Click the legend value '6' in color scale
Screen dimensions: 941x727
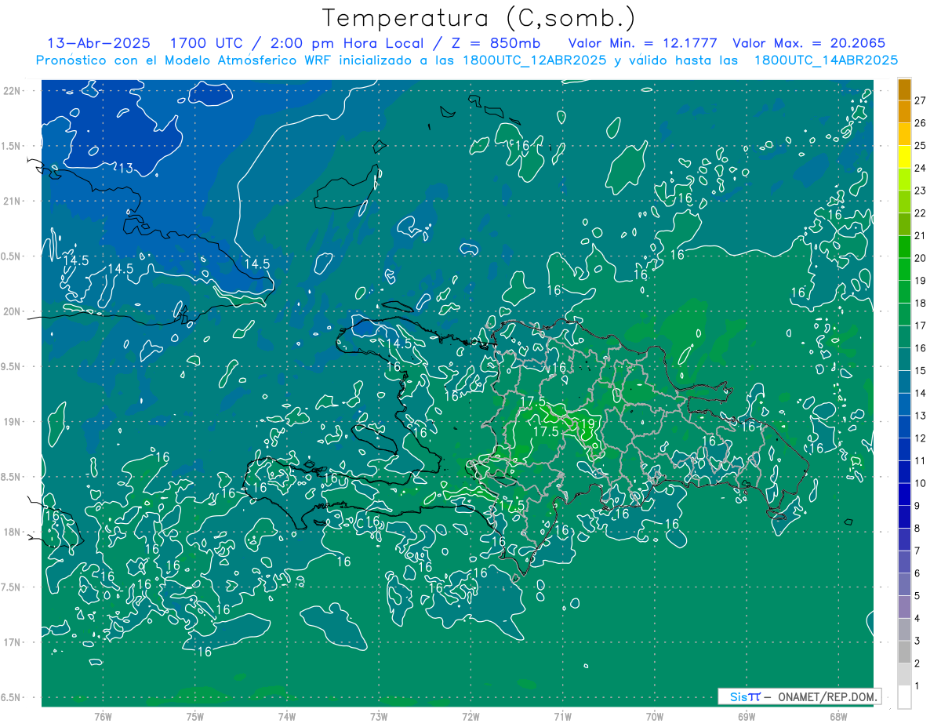pyautogui.click(x=917, y=573)
